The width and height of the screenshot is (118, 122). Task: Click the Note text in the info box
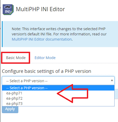pyautogui.click(x=59, y=34)
